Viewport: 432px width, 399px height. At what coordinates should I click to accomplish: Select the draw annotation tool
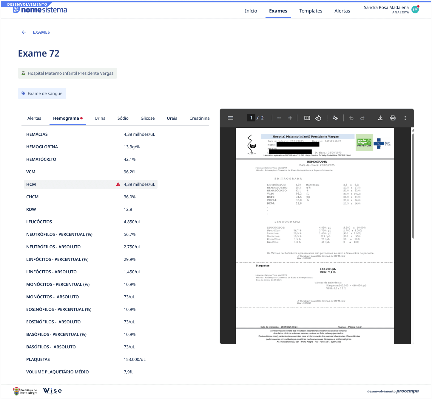(335, 118)
